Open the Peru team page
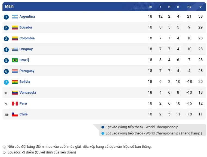 coord(23,103)
